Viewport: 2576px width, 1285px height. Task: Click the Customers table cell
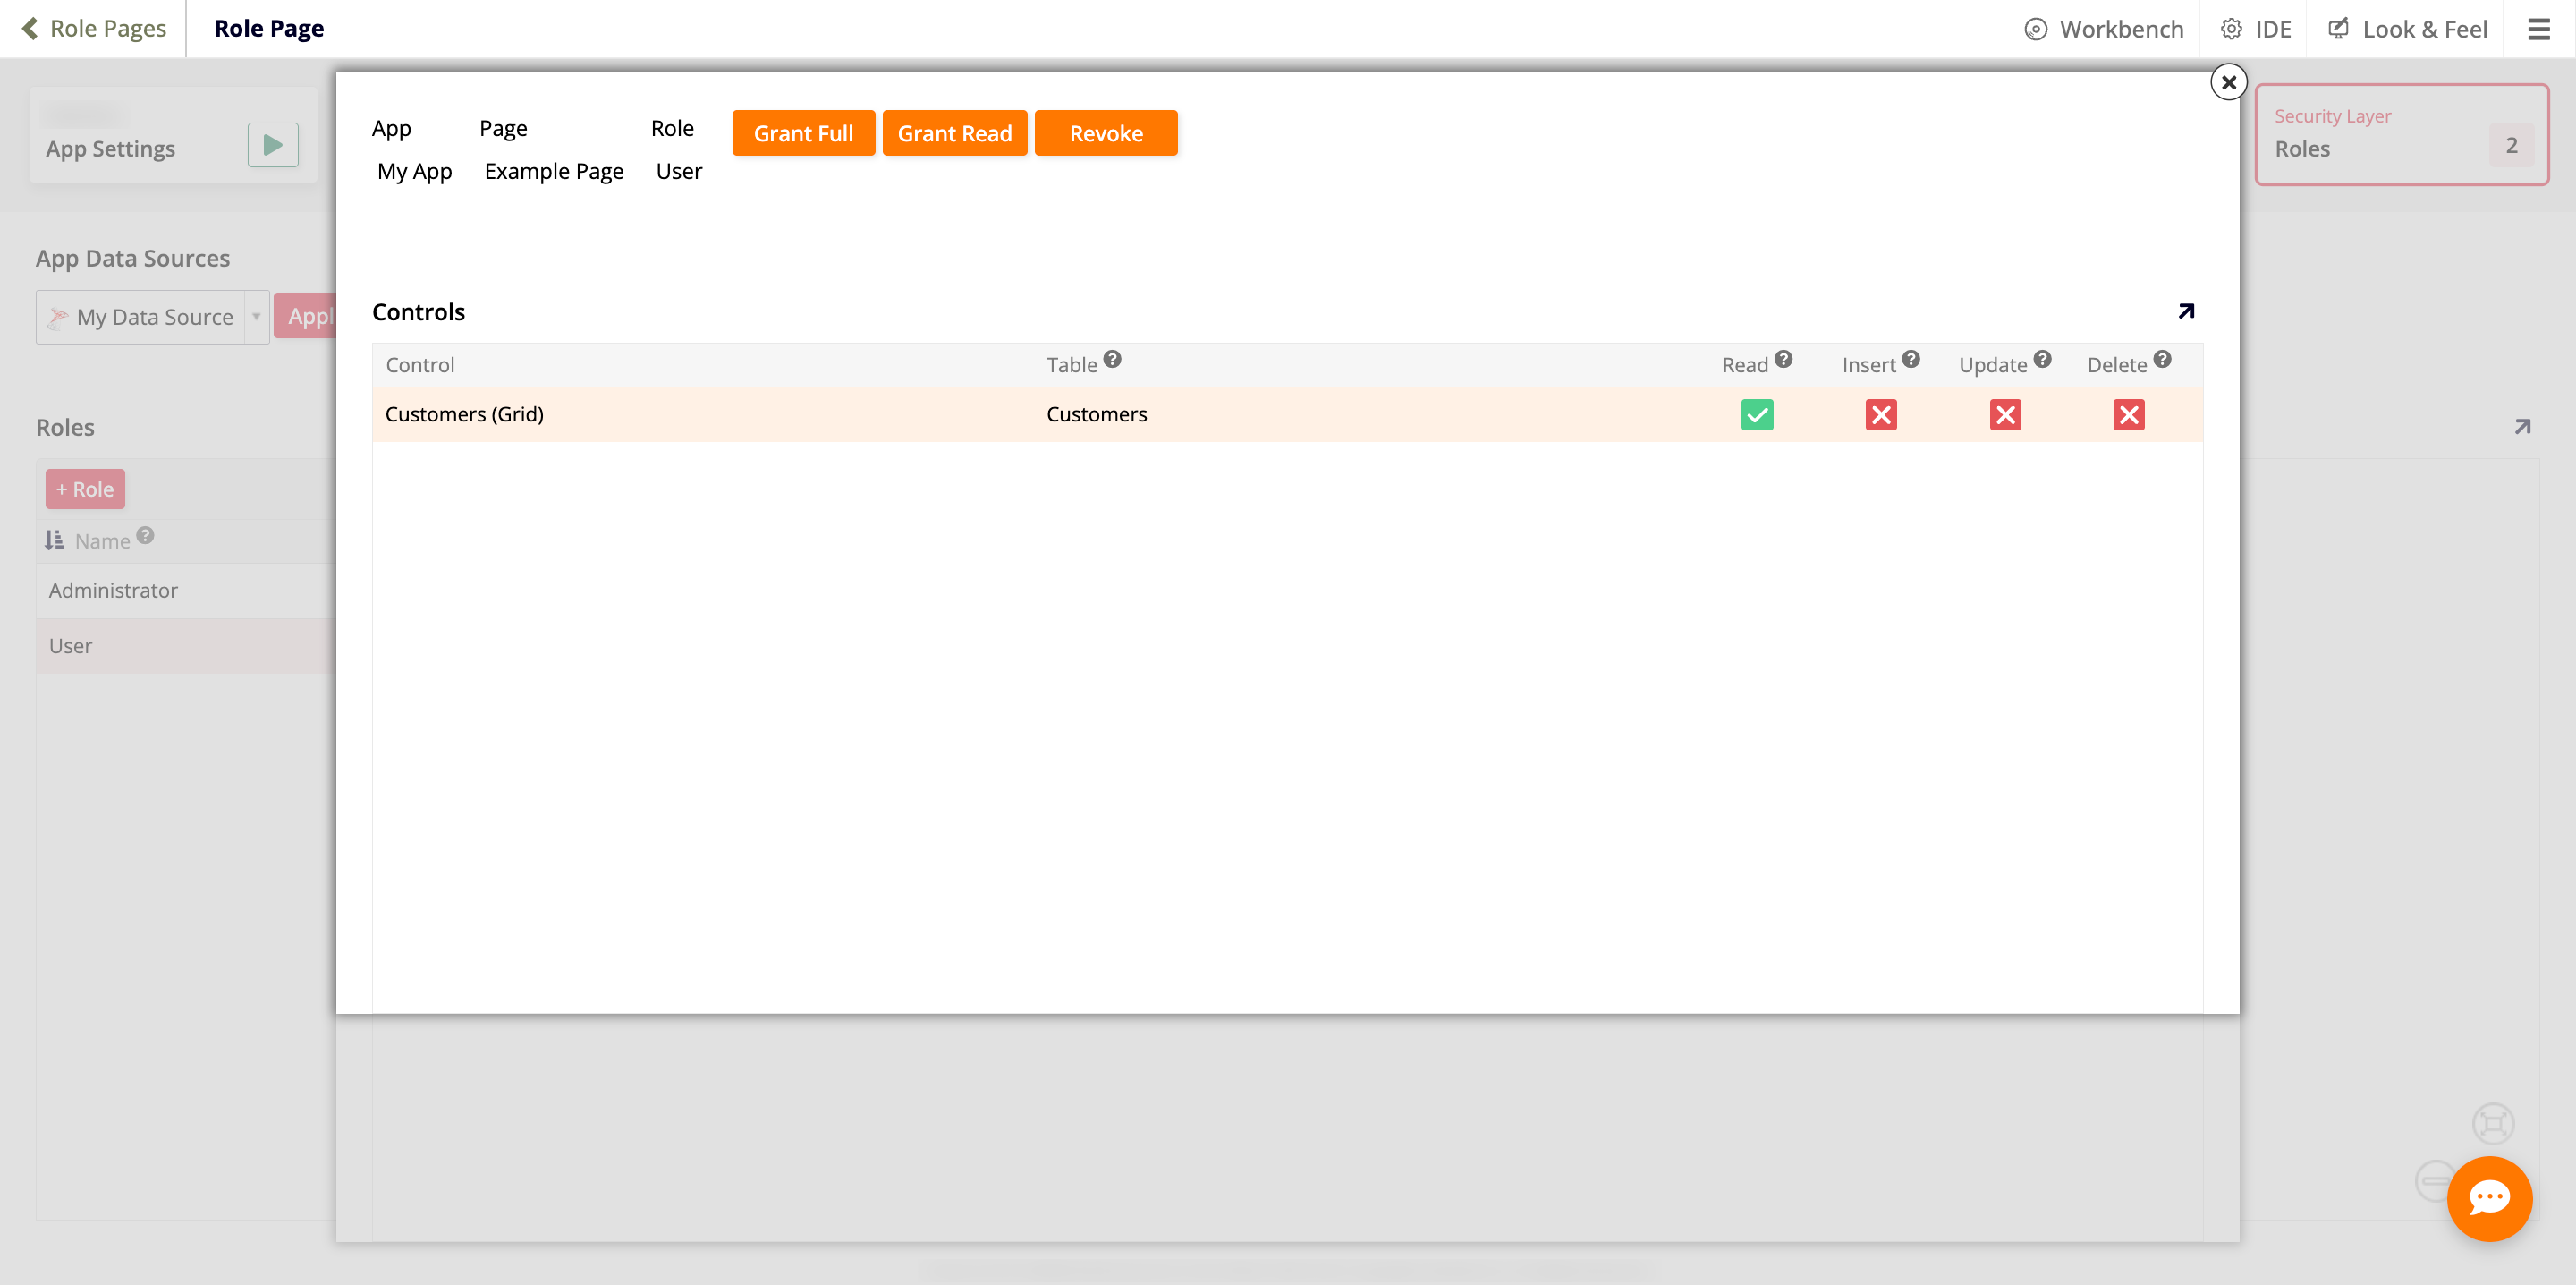tap(1096, 414)
